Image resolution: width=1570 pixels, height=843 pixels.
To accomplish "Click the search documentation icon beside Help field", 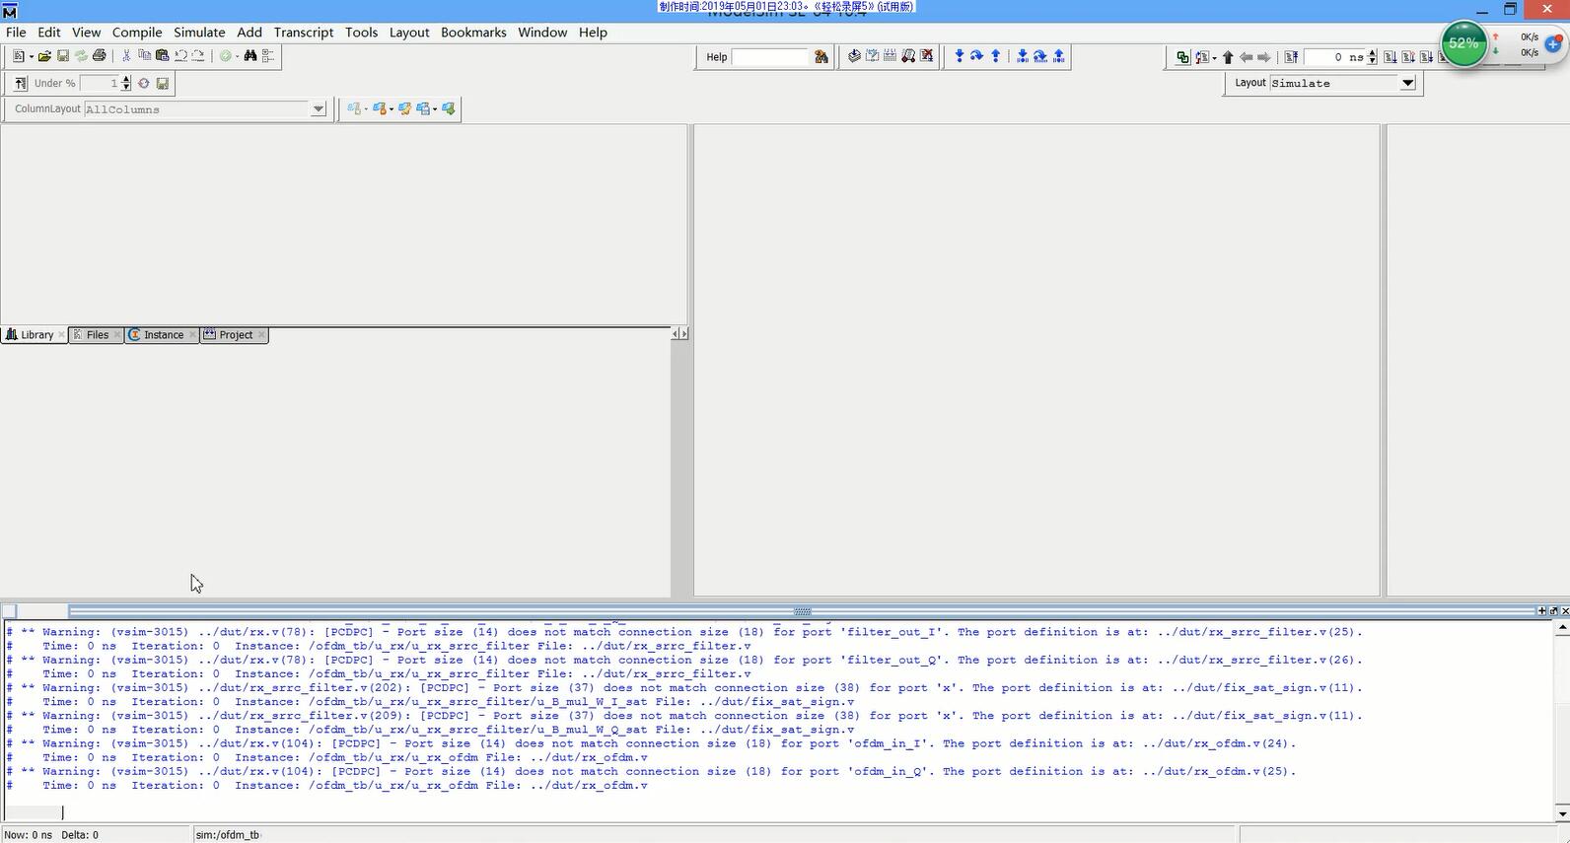I will pyautogui.click(x=821, y=57).
